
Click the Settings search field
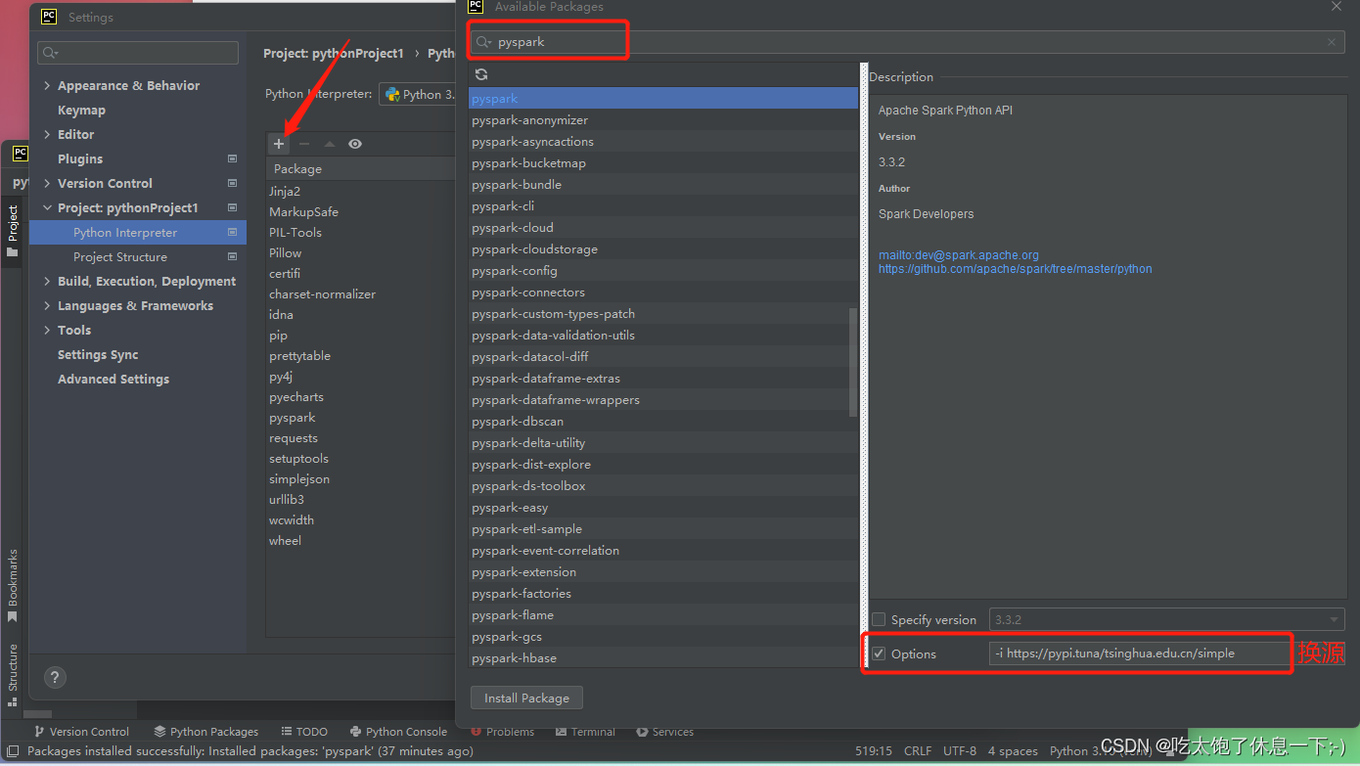coord(138,53)
